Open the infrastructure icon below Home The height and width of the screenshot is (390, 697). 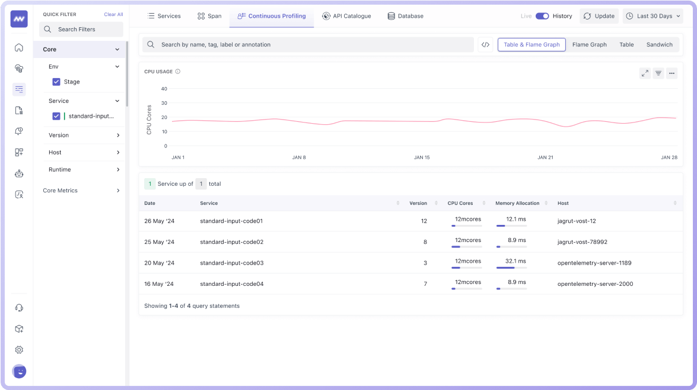[x=19, y=68]
